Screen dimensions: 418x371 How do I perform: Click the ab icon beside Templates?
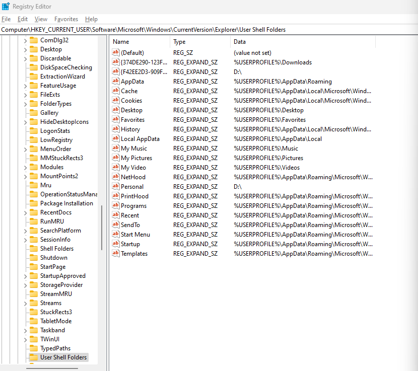(x=115, y=253)
